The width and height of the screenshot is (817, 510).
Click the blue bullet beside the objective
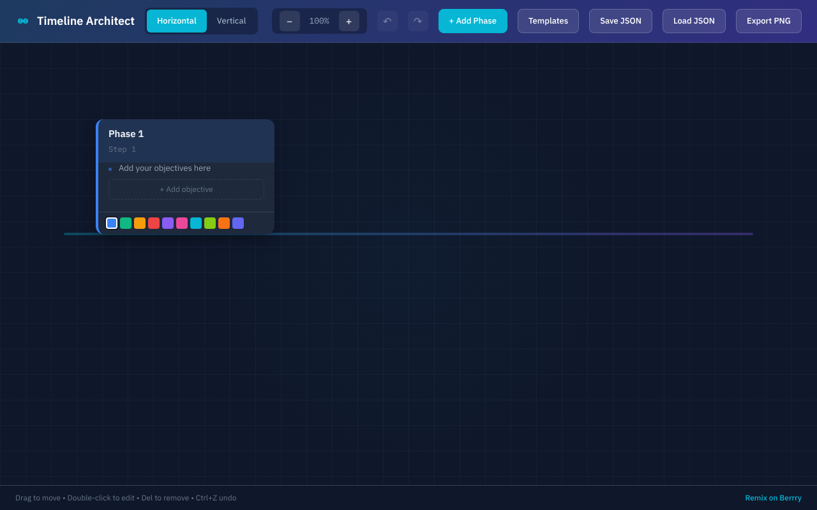click(x=109, y=168)
